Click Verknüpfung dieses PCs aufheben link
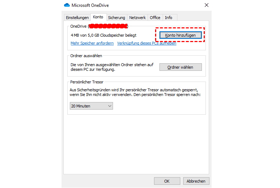The width and height of the screenshot is (280, 188). 146,43
